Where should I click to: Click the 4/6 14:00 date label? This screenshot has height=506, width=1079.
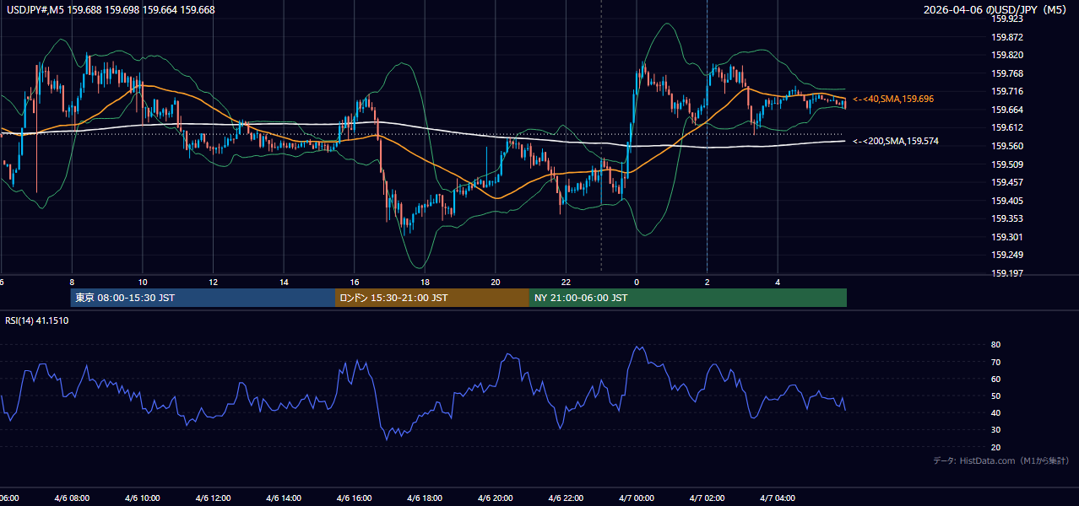pos(284,498)
